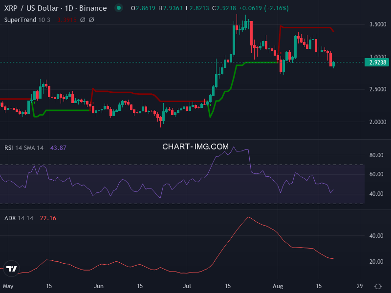Screen dimensions: 391x293
Task: Click ADX value 22.16
Action: point(48,218)
